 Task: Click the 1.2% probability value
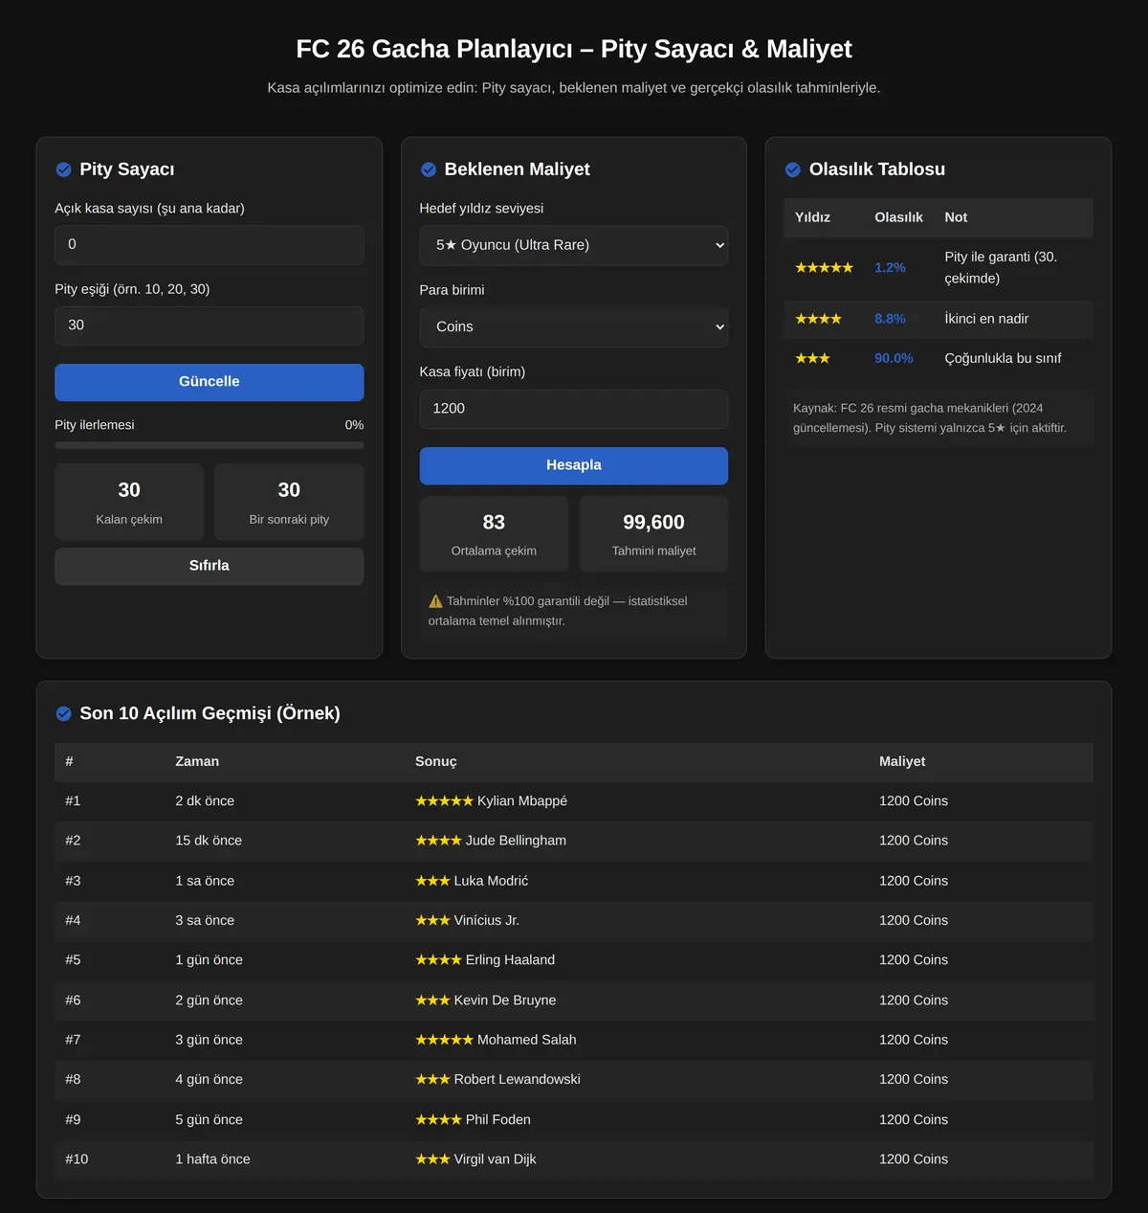[890, 268]
